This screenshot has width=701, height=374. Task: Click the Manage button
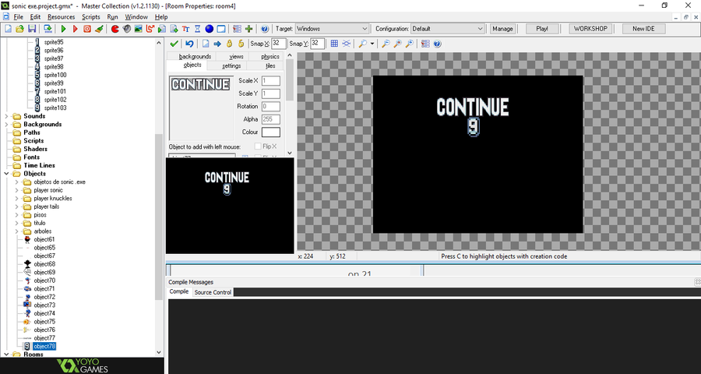click(x=502, y=29)
